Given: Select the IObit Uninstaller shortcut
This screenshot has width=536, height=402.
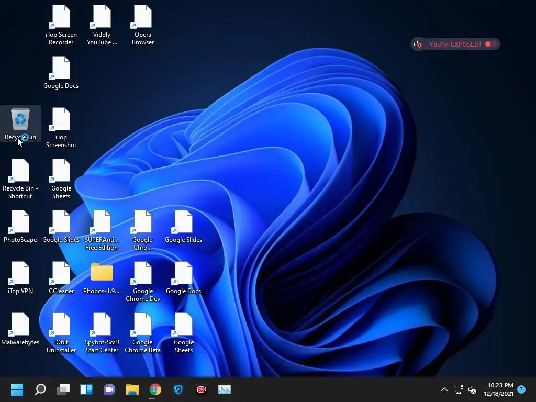Looking at the screenshot, I should [x=61, y=333].
